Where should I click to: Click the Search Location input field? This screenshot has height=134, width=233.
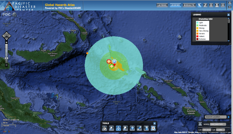point(215,117)
